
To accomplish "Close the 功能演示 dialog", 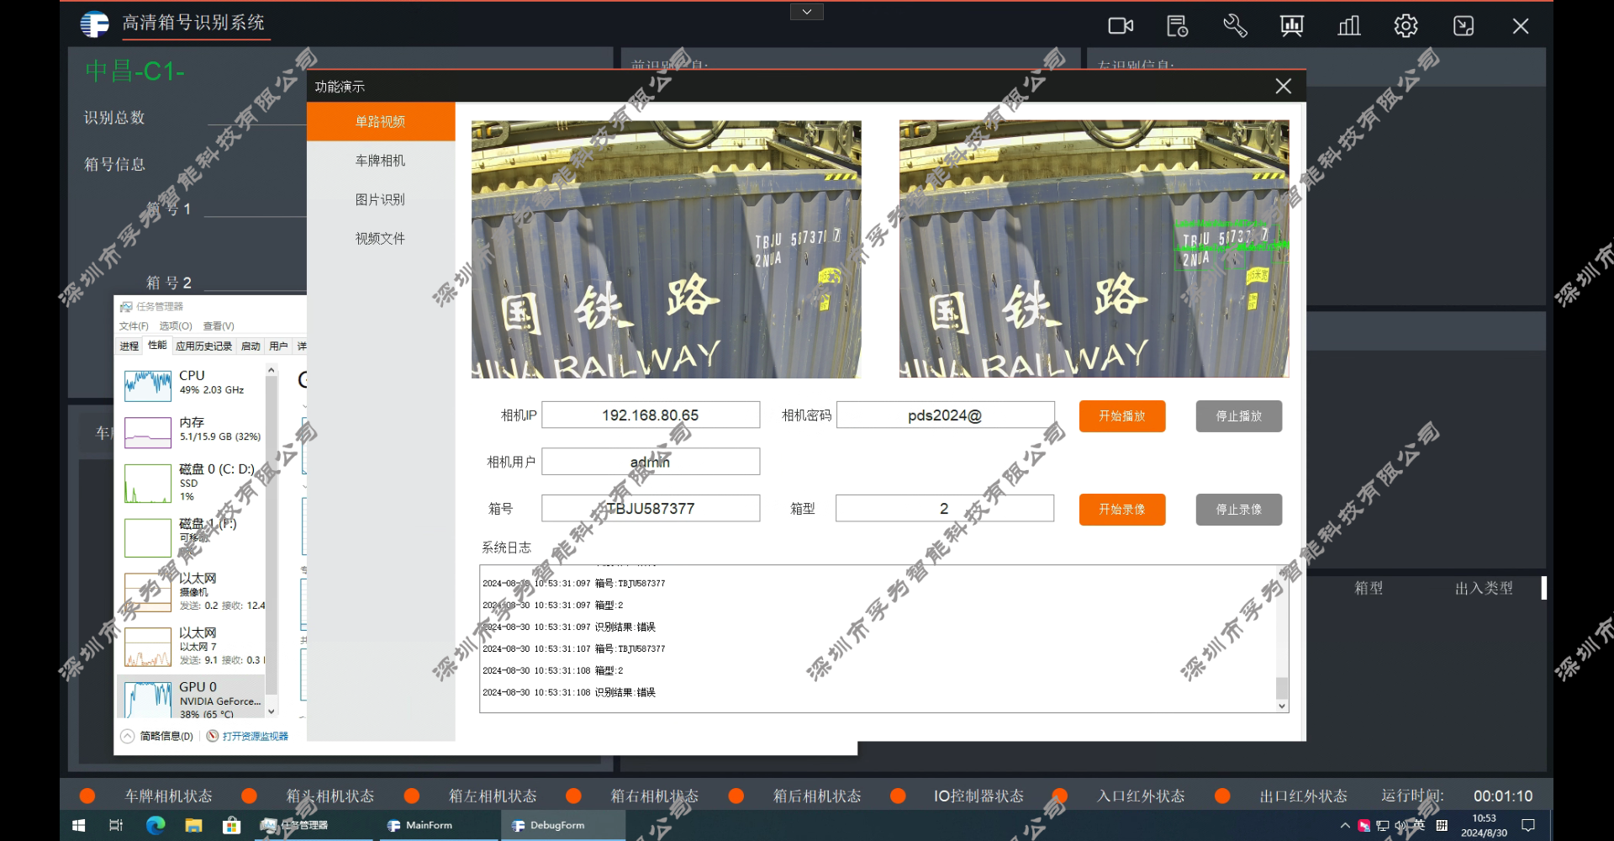I will tap(1283, 86).
